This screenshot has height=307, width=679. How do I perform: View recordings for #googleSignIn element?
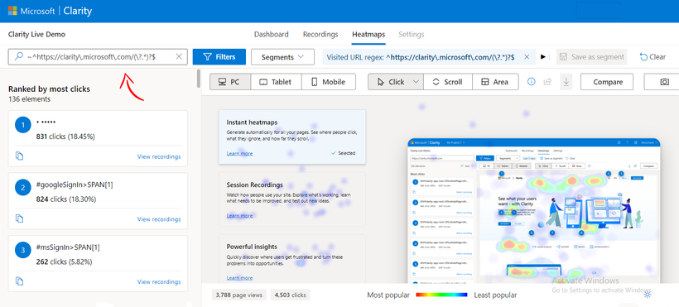tap(159, 219)
